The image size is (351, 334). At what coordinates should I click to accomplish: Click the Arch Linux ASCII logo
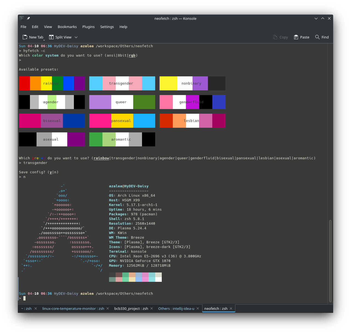click(62, 228)
